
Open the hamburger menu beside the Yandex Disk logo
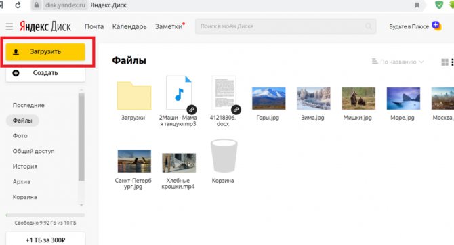9,26
